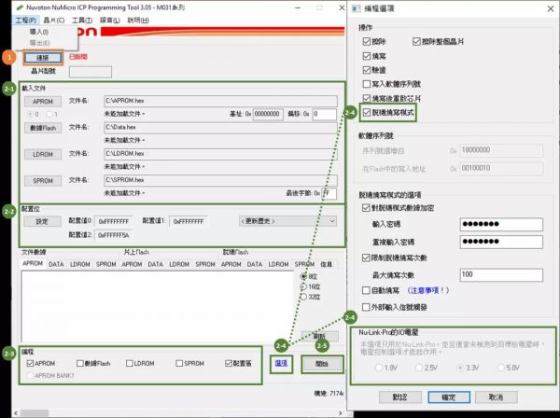Open the 選項 options link
This screenshot has width=560, height=418.
pos(281,363)
